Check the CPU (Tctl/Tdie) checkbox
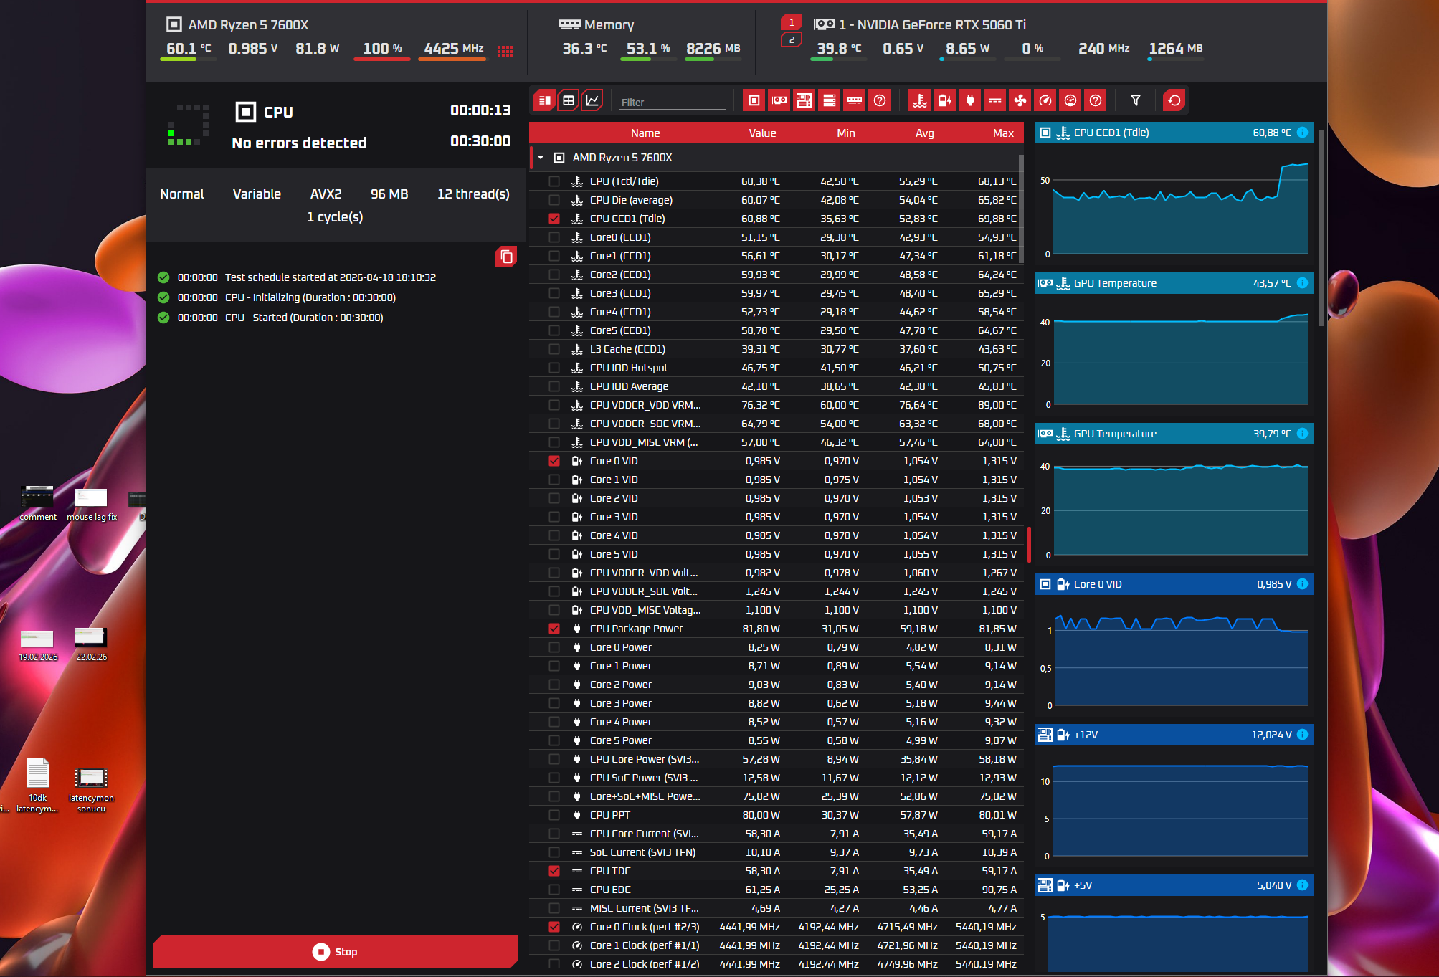Image resolution: width=1439 pixels, height=977 pixels. coord(554,181)
